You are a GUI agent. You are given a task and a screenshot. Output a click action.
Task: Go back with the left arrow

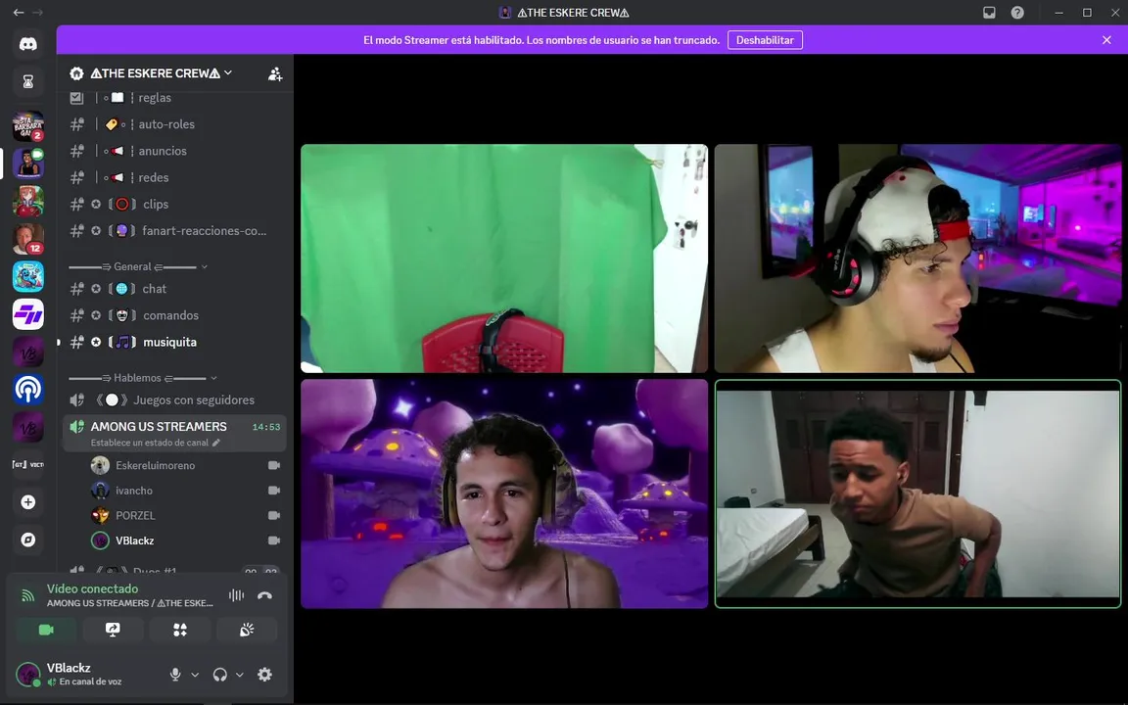point(19,12)
